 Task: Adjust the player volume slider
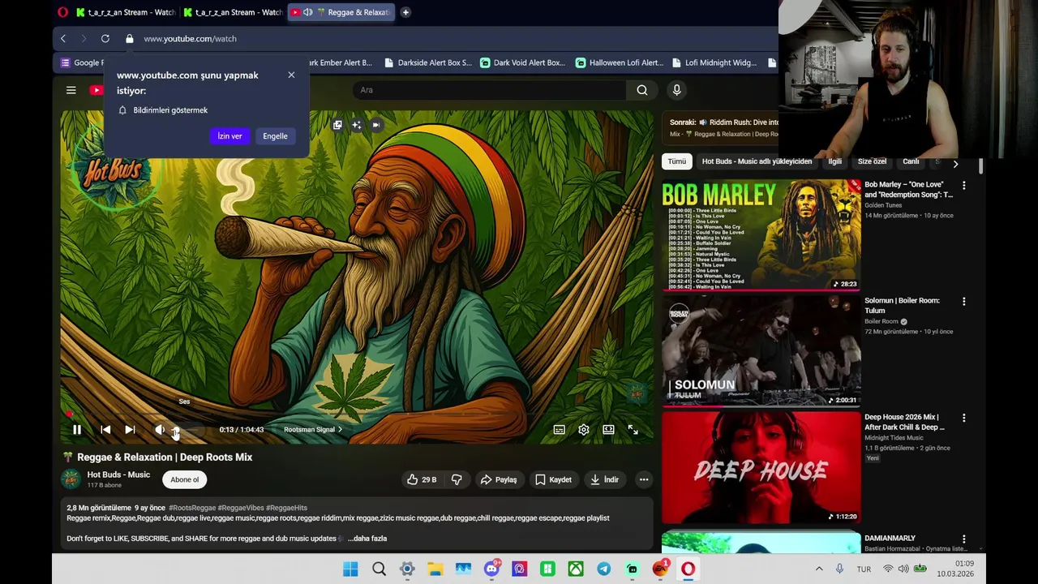(x=187, y=430)
